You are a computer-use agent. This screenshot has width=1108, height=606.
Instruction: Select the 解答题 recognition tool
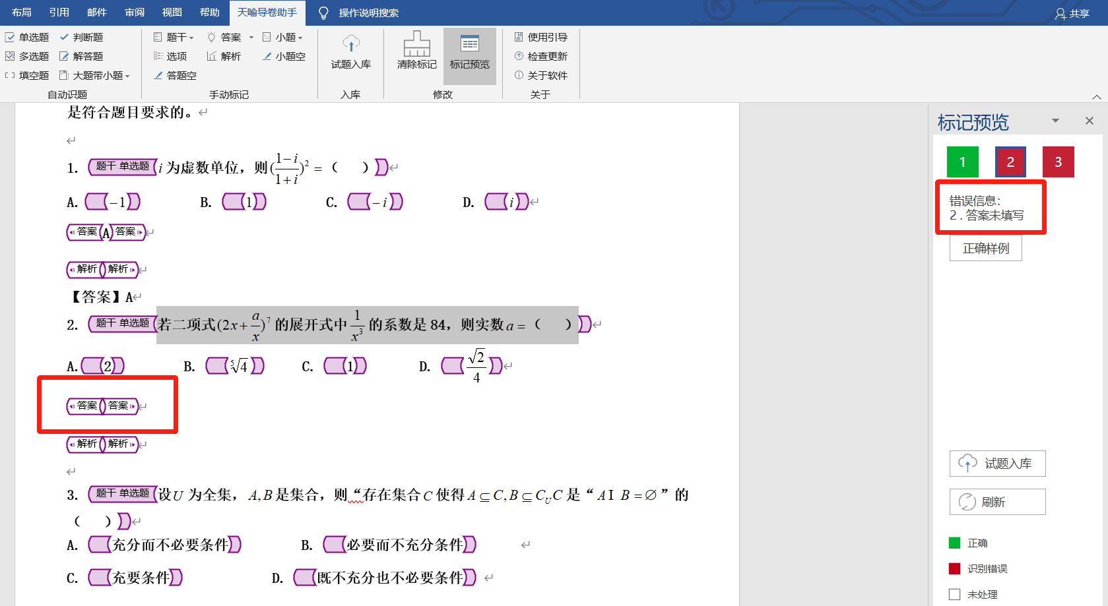[x=81, y=57]
